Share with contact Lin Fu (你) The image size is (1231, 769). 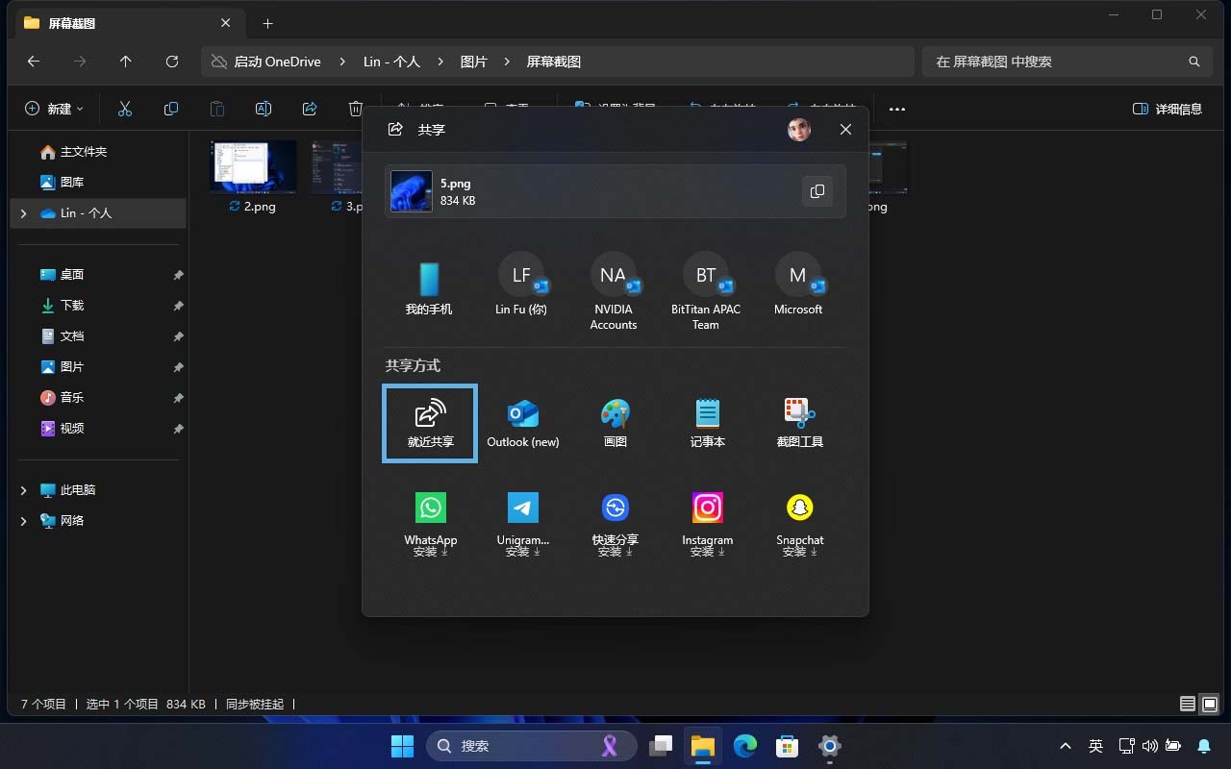(x=521, y=286)
